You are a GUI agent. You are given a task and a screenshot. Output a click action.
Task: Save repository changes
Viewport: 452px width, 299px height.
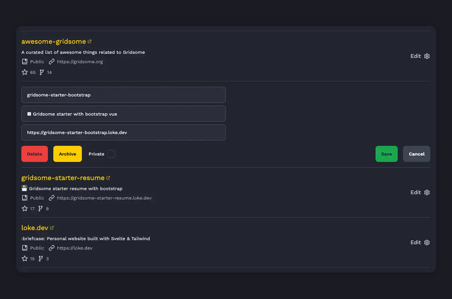386,154
